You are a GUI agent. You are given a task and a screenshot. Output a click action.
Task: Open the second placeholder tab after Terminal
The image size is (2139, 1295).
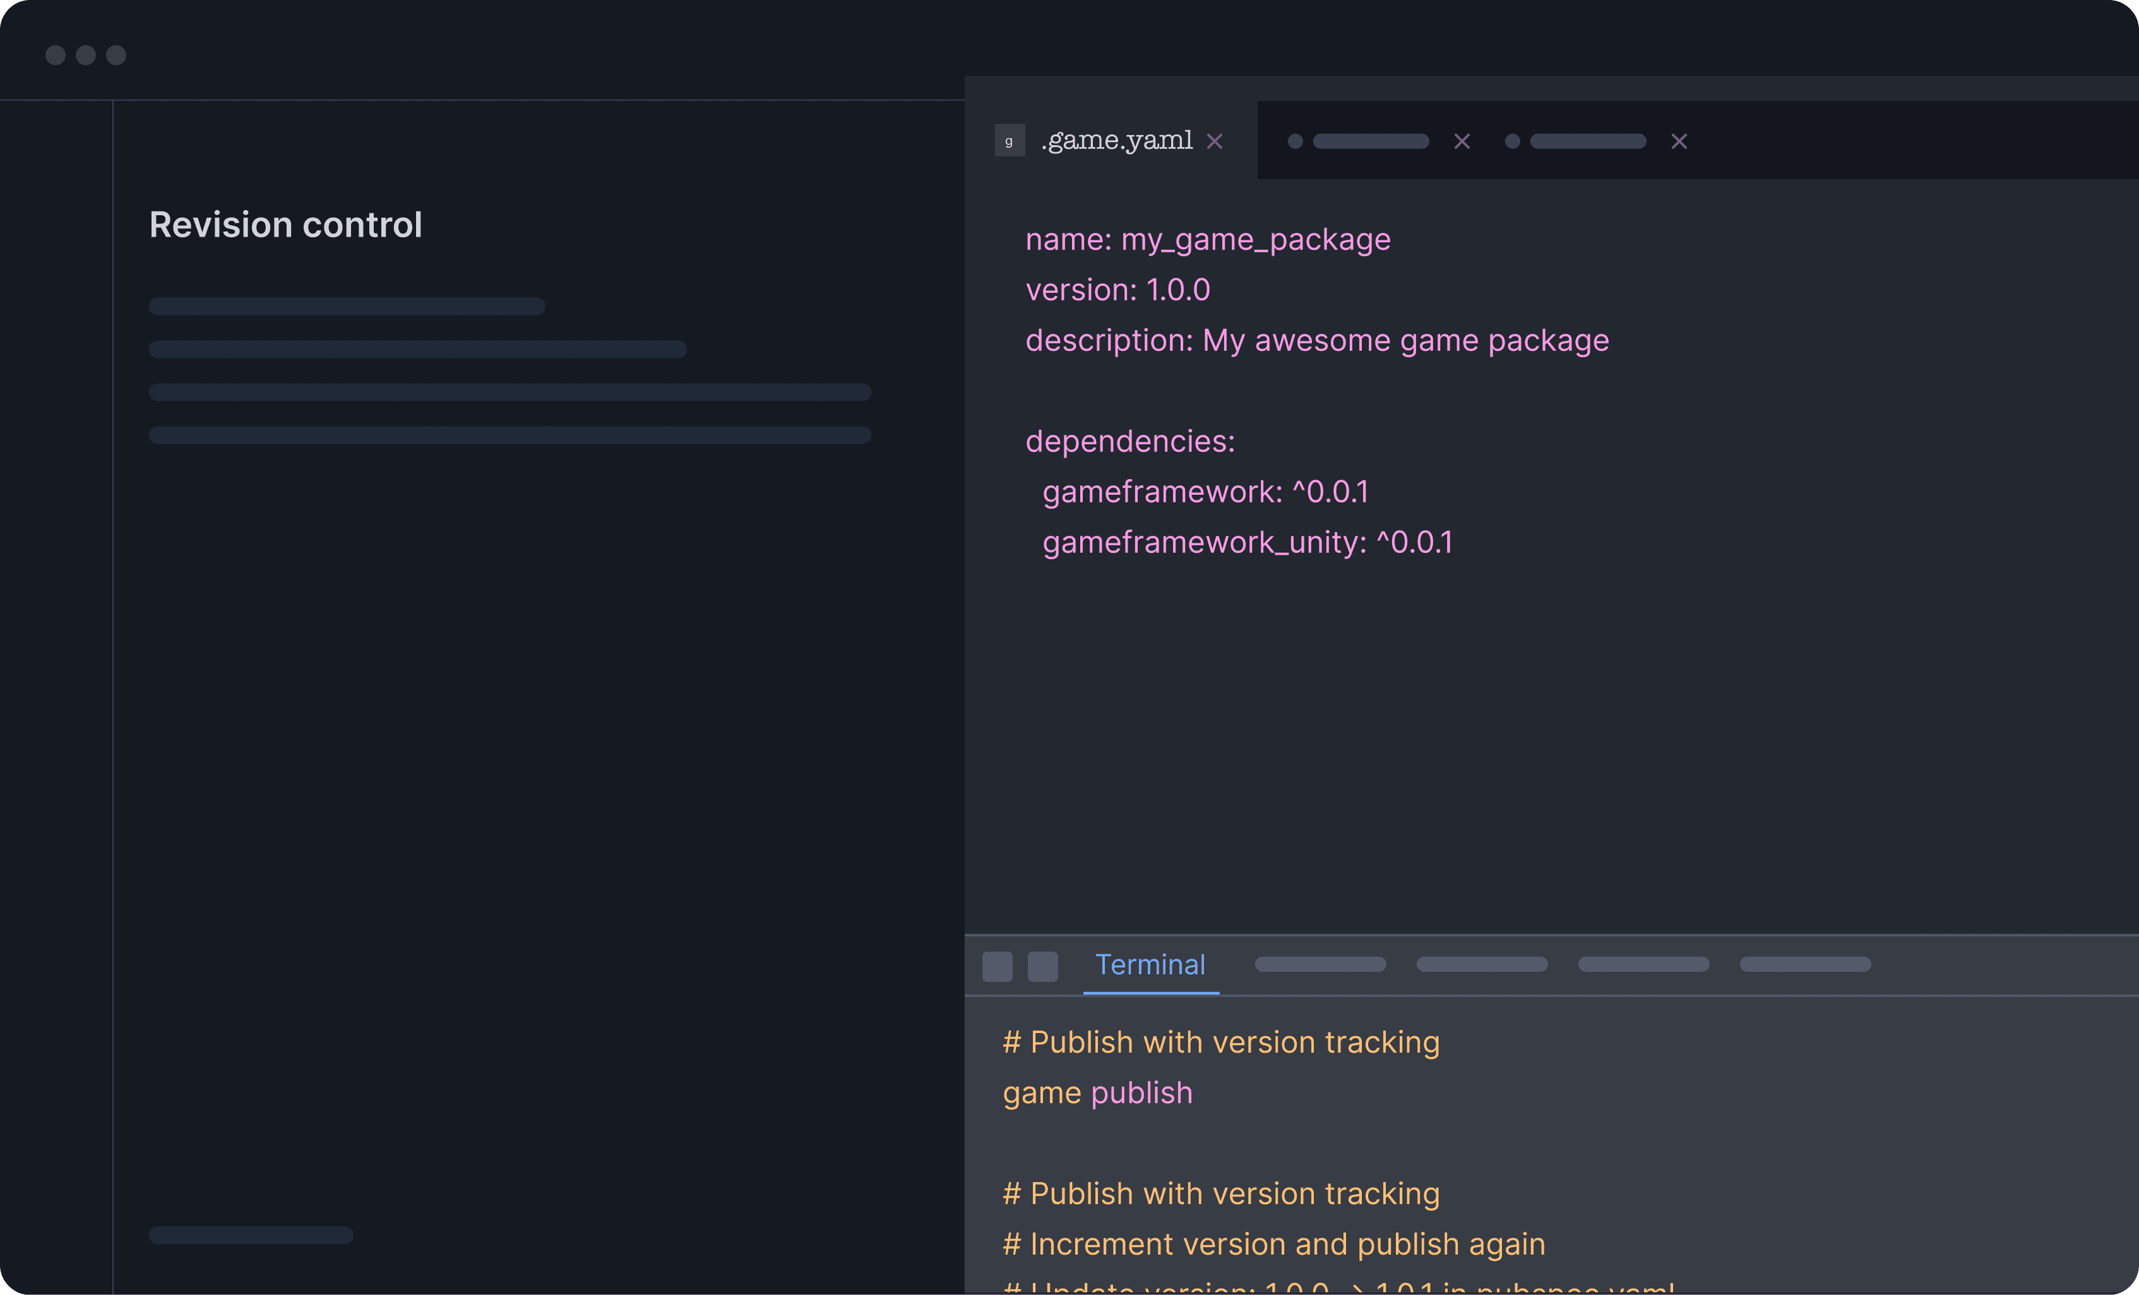click(1481, 964)
